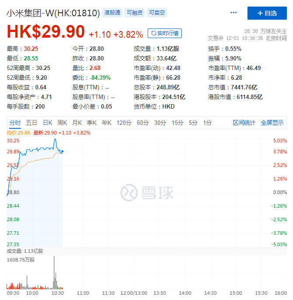Viewport: 293px width, 300px height.
Task: Click the 可卖空 tag
Action: (x=157, y=13)
